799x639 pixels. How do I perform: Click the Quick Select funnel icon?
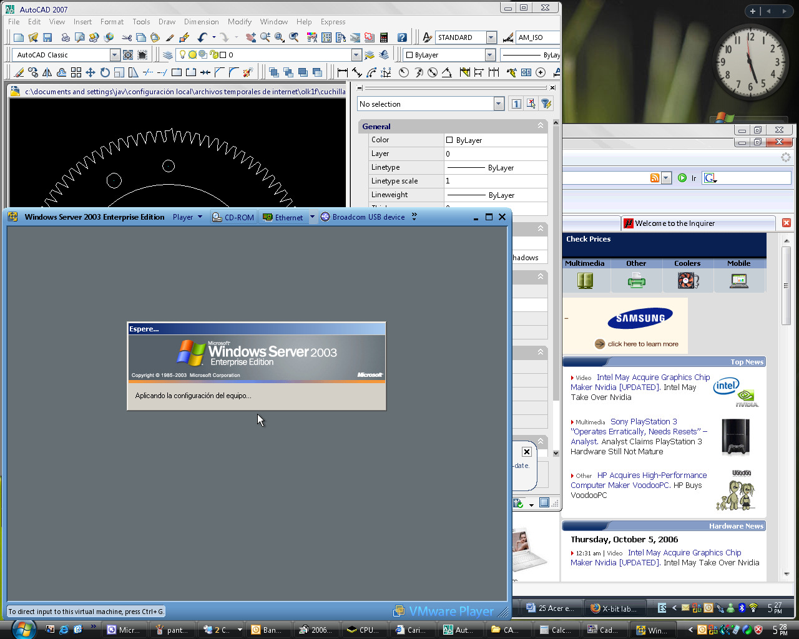click(x=546, y=104)
